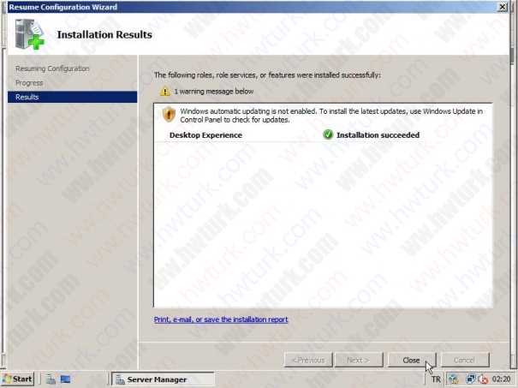Select the Results step in sidebar
Viewport: 518px width, 388px height.
click(x=72, y=97)
